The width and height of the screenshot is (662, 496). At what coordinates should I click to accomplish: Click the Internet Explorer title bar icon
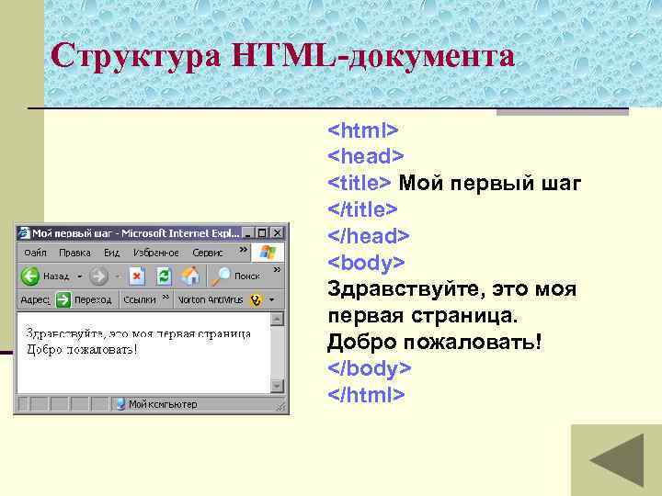point(24,232)
